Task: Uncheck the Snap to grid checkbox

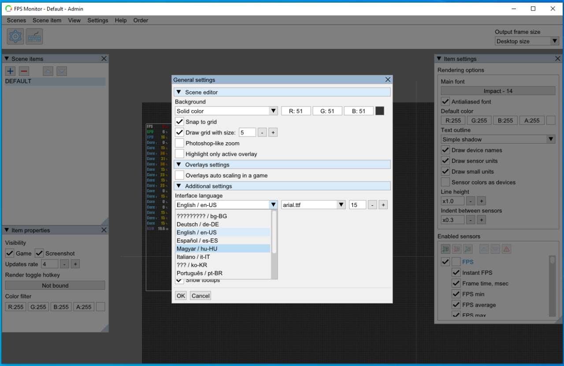Action: click(x=179, y=122)
